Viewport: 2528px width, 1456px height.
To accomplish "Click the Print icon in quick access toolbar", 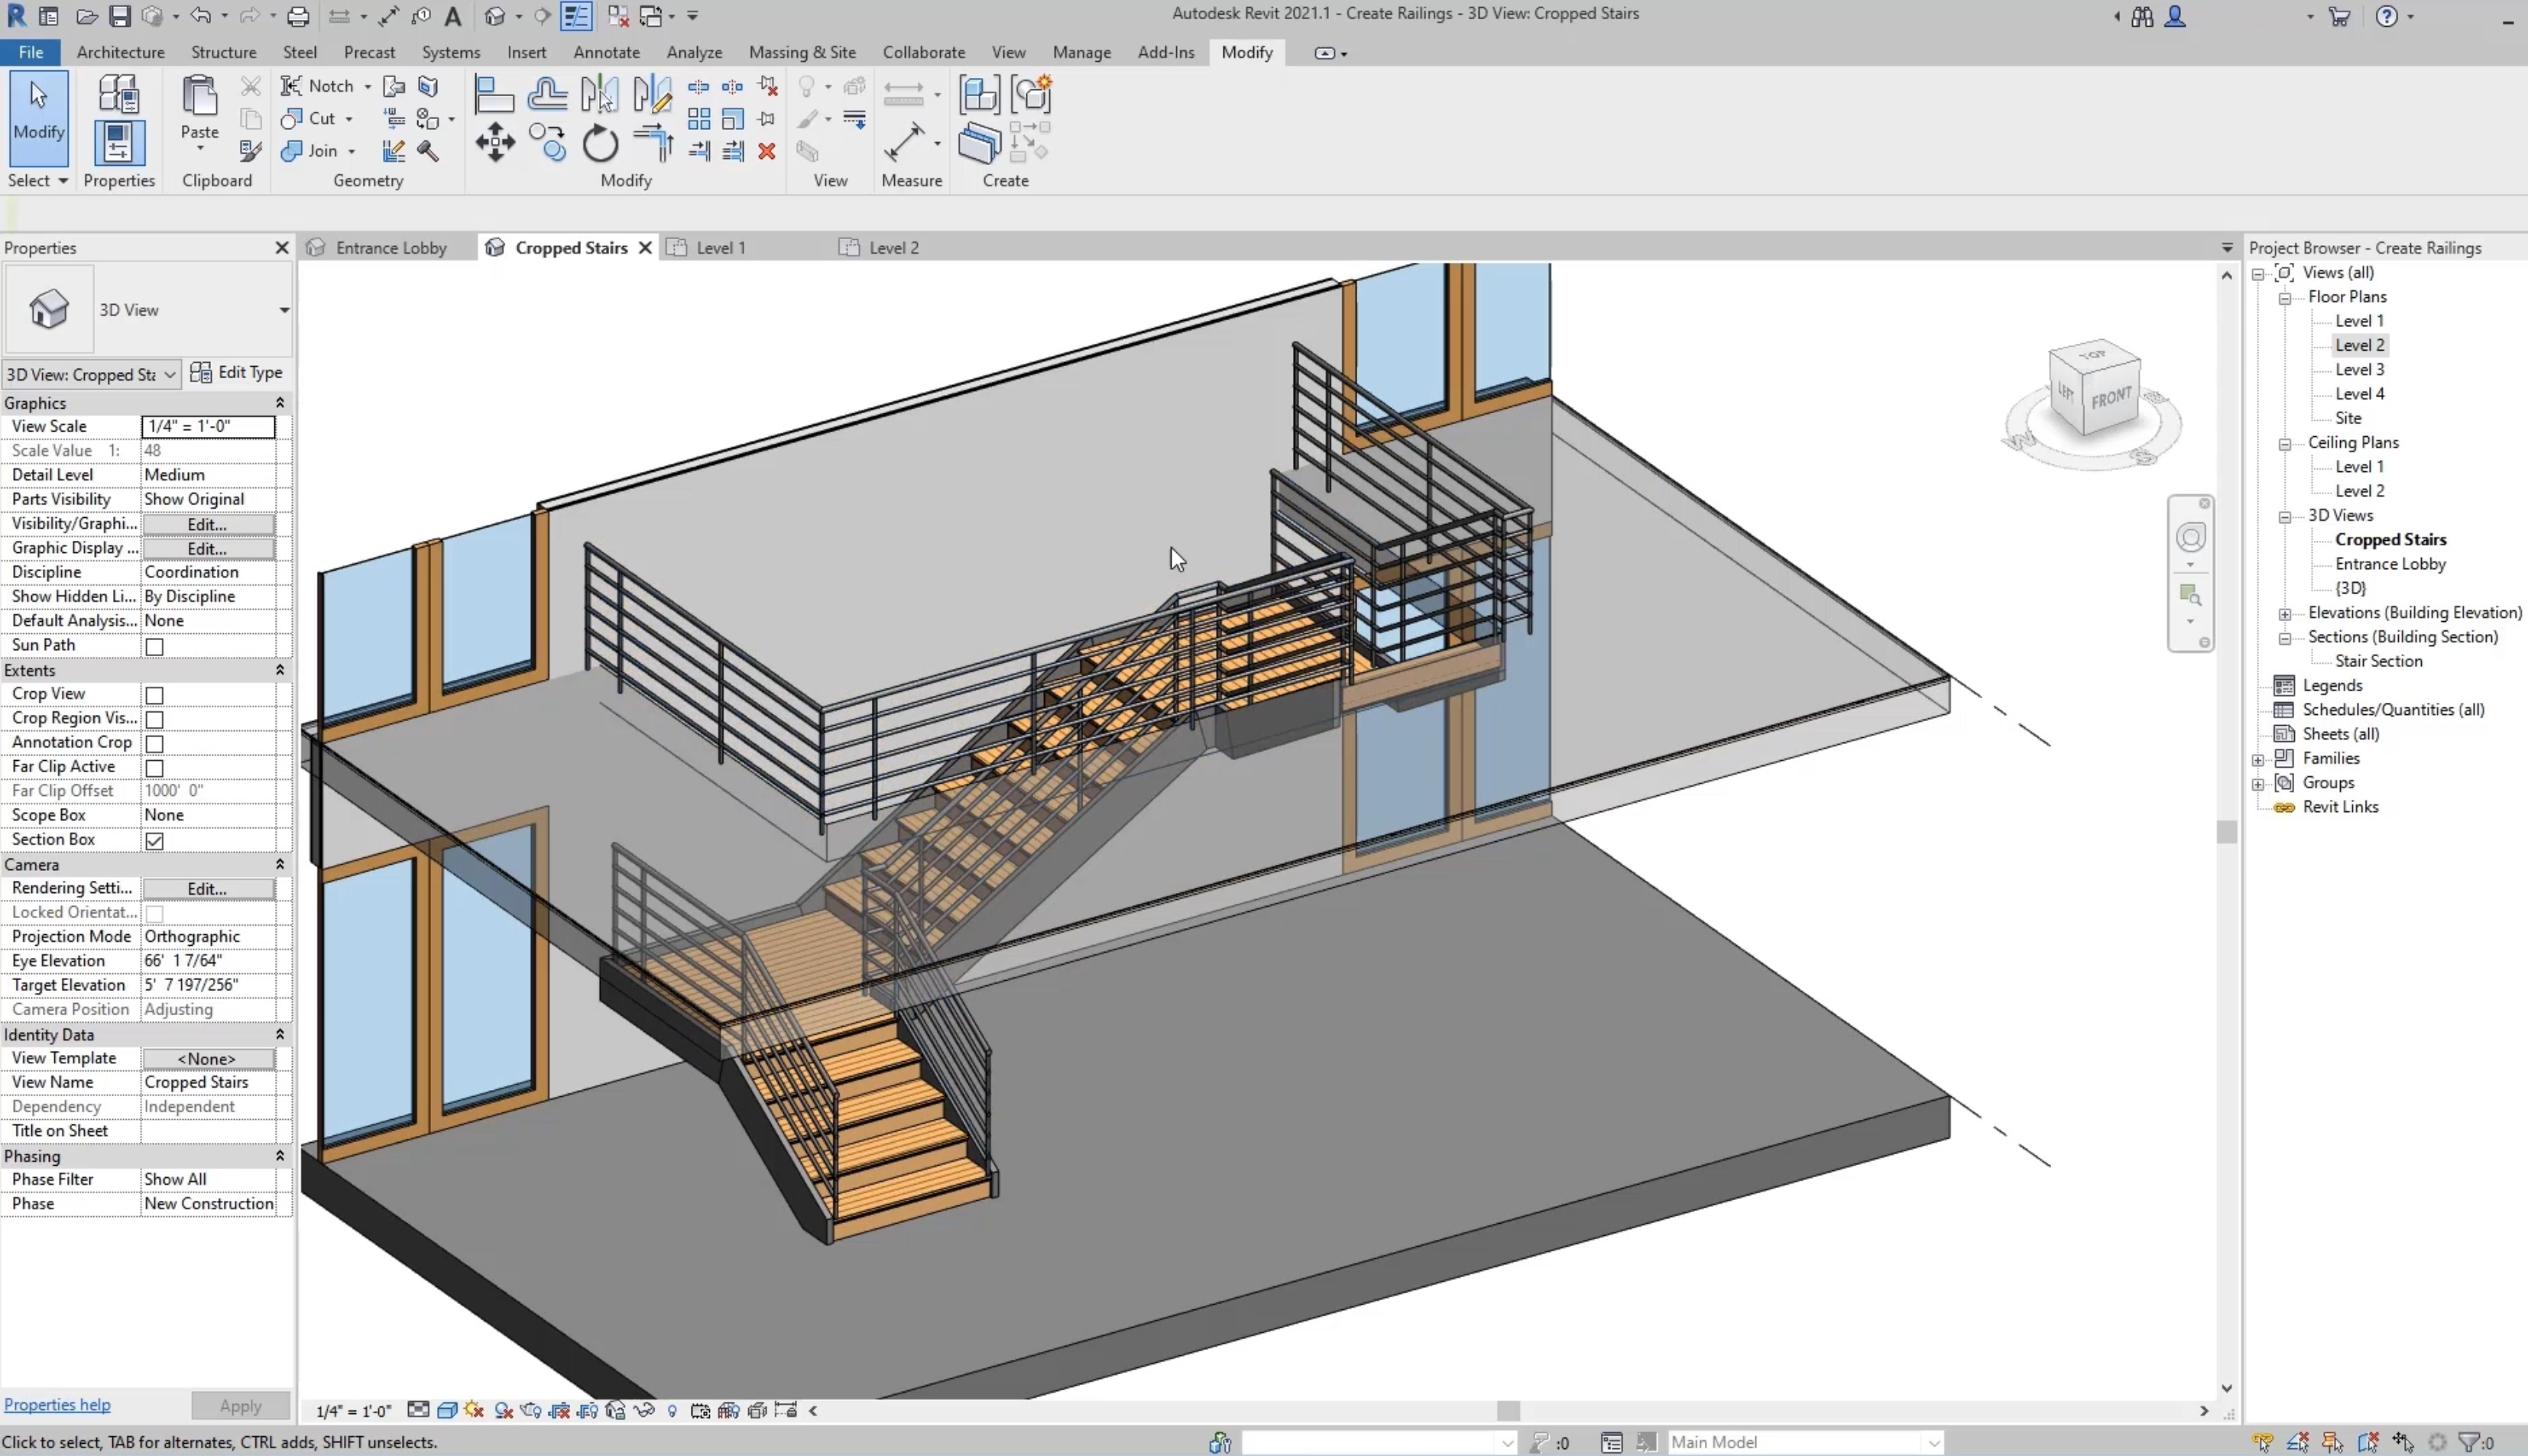I will 298,16.
